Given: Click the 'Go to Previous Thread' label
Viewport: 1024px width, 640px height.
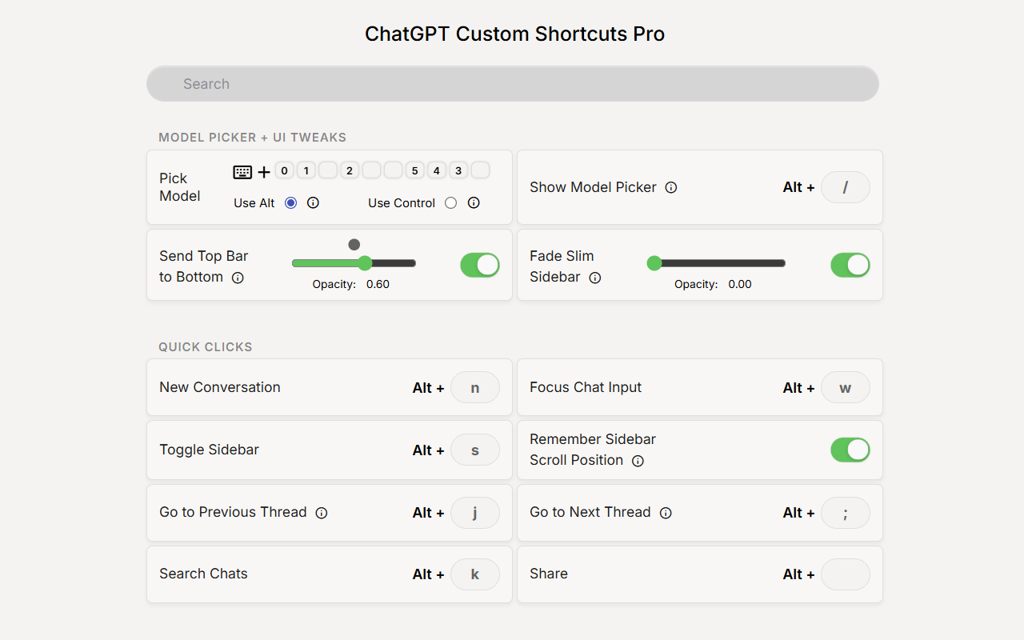Looking at the screenshot, I should [233, 512].
